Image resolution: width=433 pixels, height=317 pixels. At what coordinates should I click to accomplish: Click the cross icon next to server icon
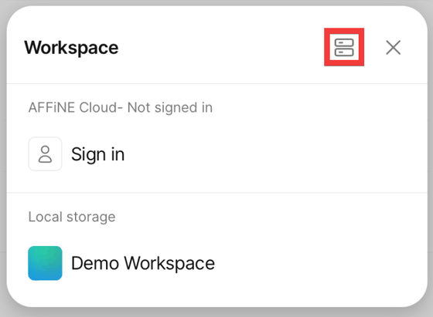(x=393, y=48)
